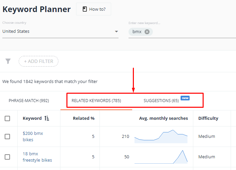The height and width of the screenshot is (170, 236).
Task: Open the 18 bmx freestyle bikes link
Action: (37, 157)
